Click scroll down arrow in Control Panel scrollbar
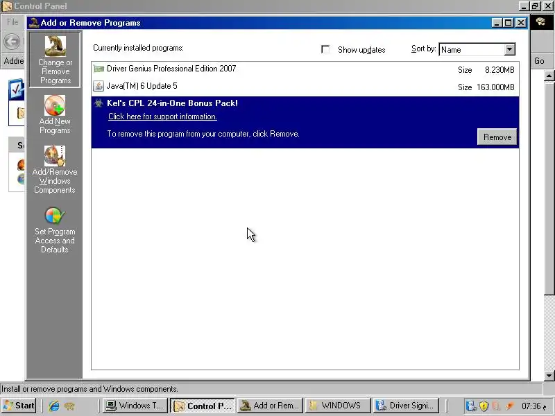 click(549, 376)
